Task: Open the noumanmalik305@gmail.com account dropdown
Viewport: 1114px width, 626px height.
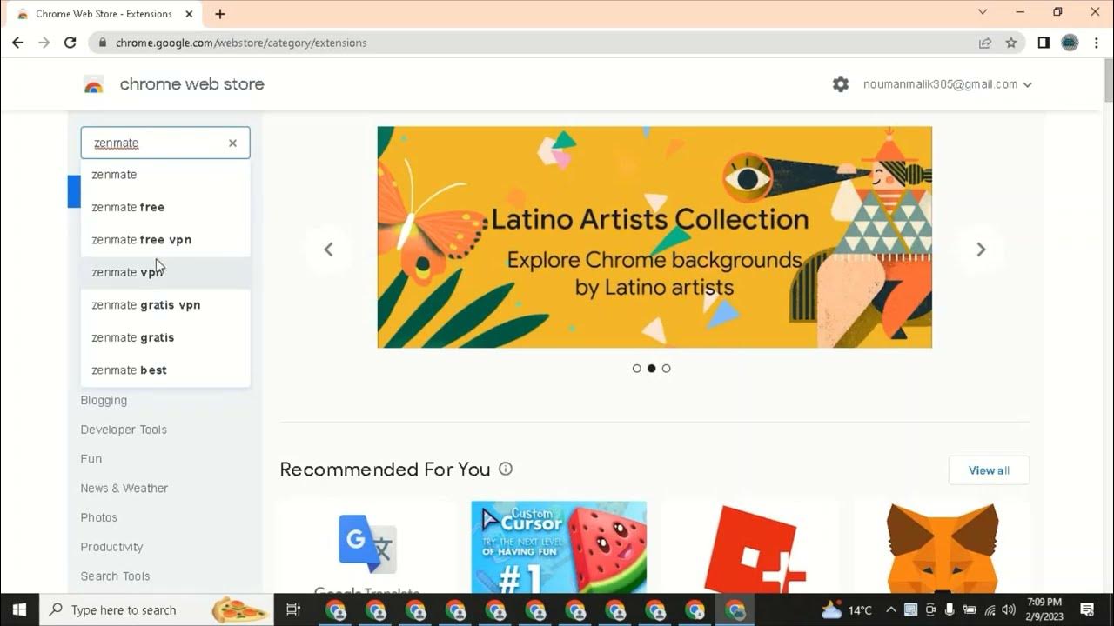Action: (x=947, y=84)
